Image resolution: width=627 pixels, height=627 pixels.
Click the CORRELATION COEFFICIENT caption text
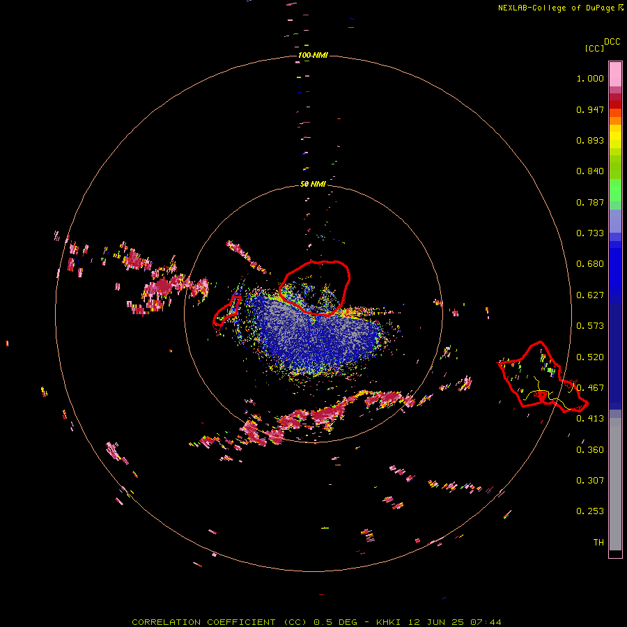pos(219,622)
